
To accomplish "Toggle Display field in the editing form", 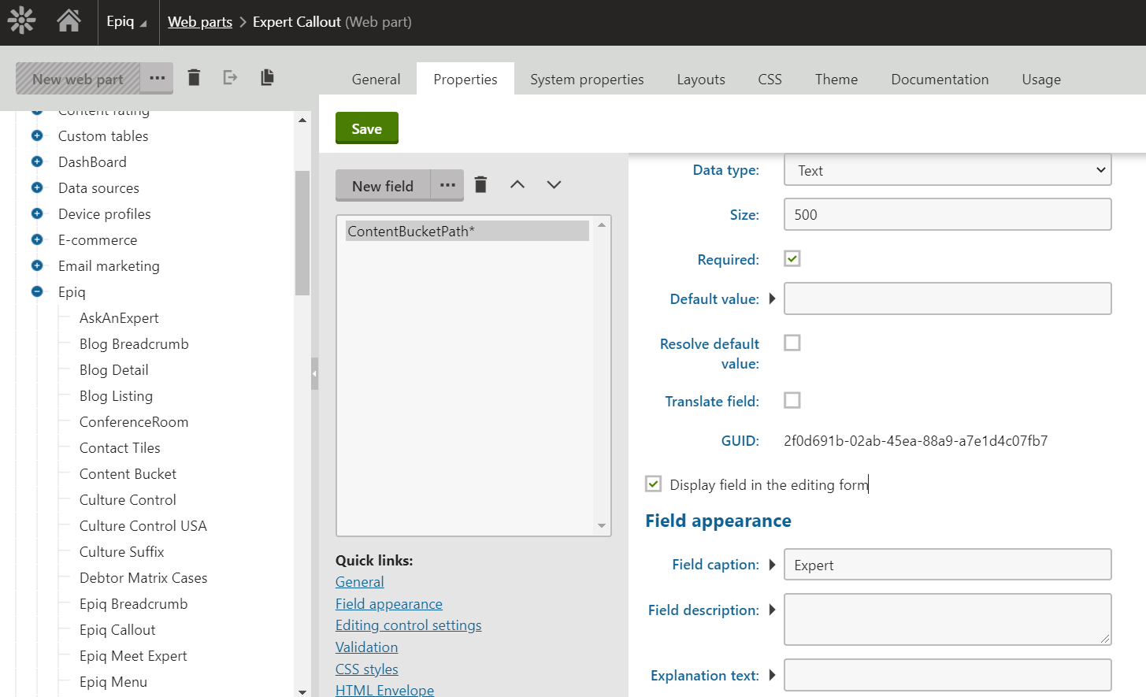I will pyautogui.click(x=654, y=484).
